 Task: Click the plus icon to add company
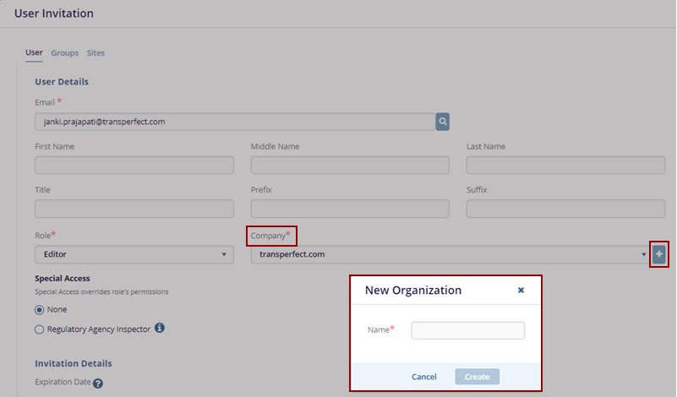click(x=659, y=254)
